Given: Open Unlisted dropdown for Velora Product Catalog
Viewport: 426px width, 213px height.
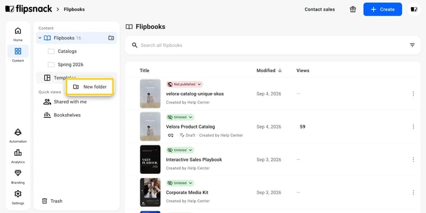Looking at the screenshot, I should point(180,117).
